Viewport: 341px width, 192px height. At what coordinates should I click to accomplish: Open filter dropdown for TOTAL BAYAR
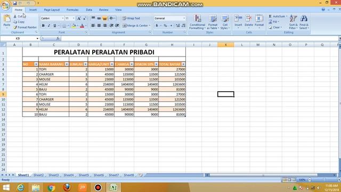pyautogui.click(x=183, y=64)
